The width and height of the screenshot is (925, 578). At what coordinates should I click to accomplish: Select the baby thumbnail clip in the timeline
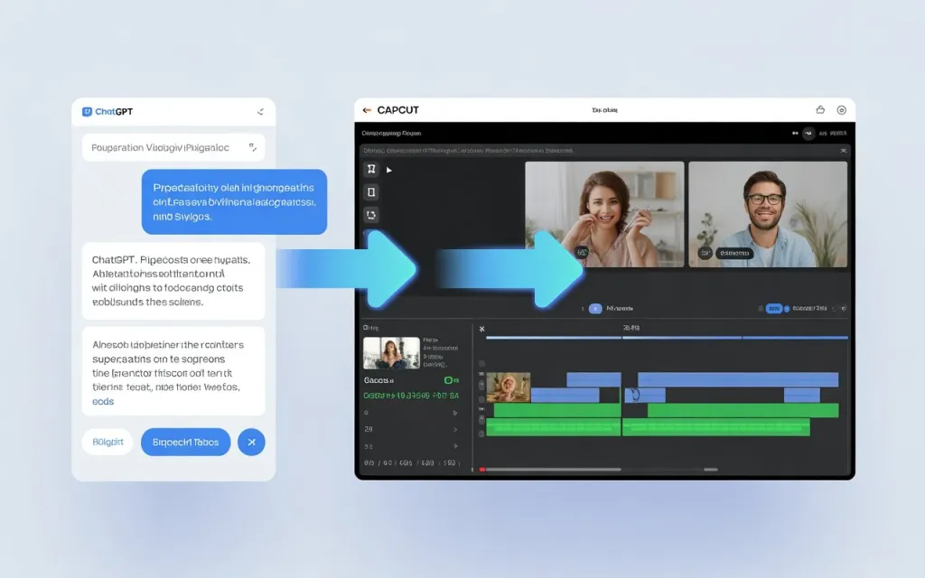point(508,387)
